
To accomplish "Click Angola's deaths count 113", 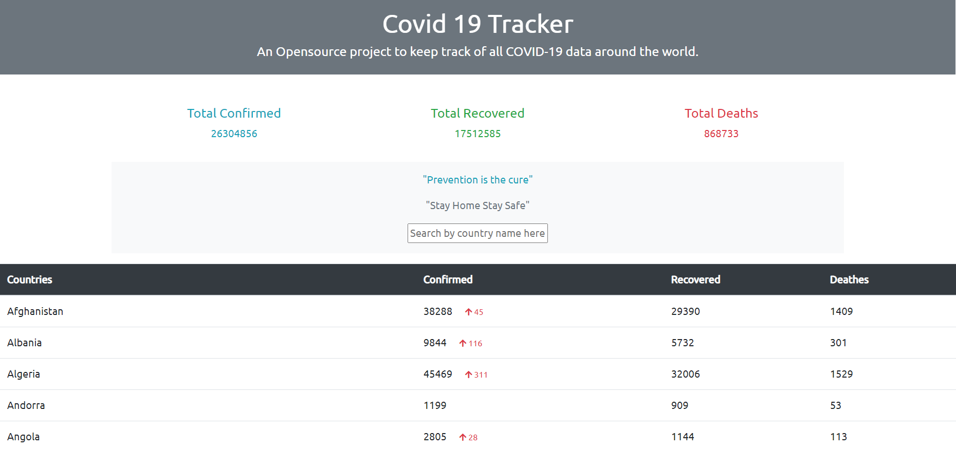I will click(x=838, y=437).
